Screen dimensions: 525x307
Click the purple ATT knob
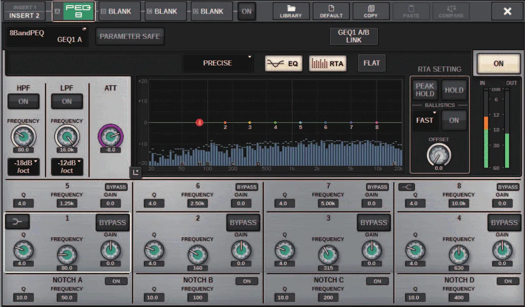111,136
